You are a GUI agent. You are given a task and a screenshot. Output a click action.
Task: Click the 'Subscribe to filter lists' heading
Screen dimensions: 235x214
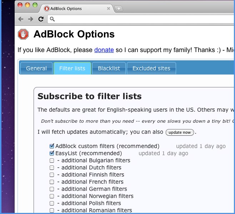(x=90, y=96)
